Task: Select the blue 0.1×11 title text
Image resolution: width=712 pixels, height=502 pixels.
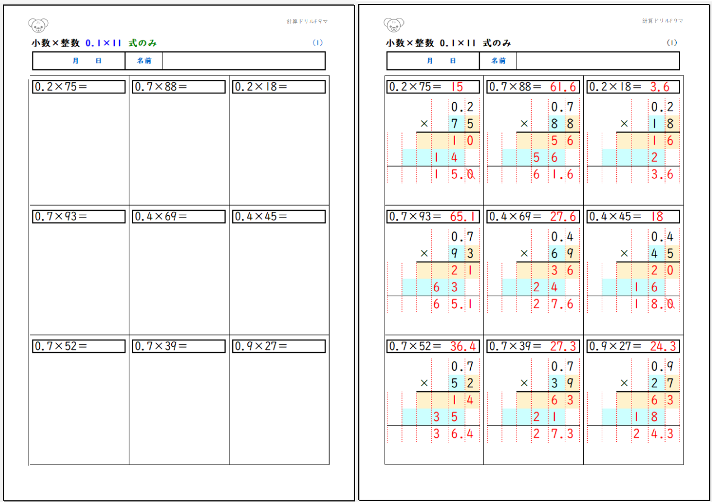Action: pos(104,43)
